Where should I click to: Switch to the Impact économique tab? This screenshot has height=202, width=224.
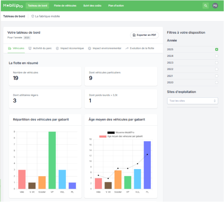[70, 48]
